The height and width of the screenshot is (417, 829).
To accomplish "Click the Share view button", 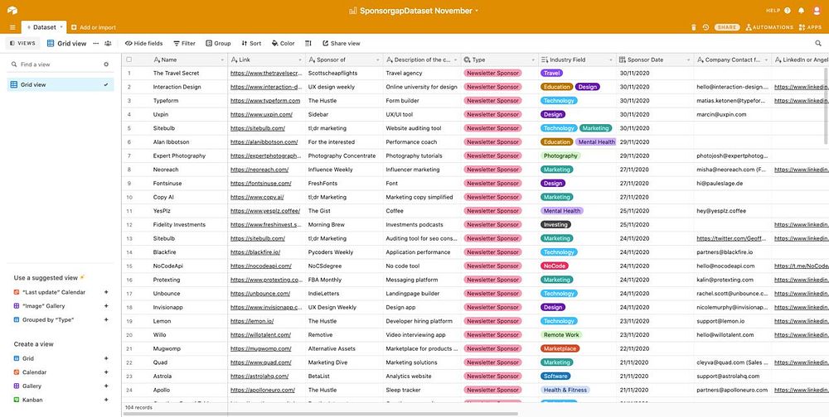I will [341, 43].
